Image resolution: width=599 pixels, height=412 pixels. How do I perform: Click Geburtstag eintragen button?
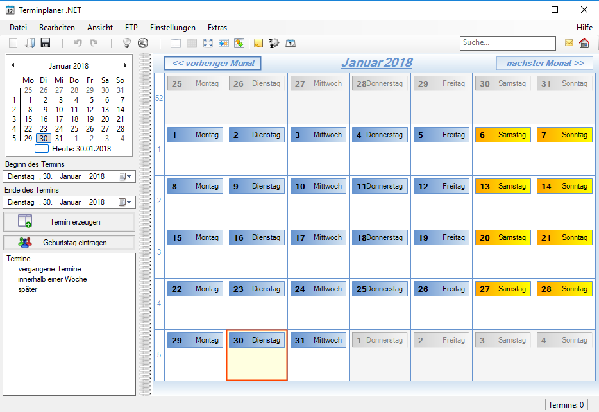[x=69, y=243]
